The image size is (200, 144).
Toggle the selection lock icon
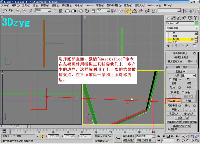pos(37,136)
